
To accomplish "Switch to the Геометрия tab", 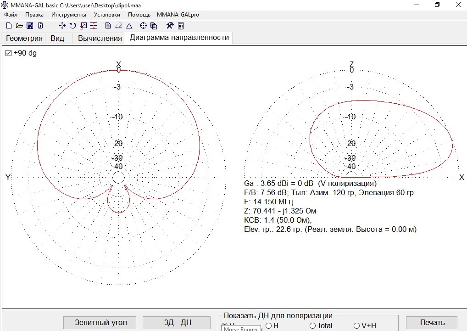I will 24,38.
